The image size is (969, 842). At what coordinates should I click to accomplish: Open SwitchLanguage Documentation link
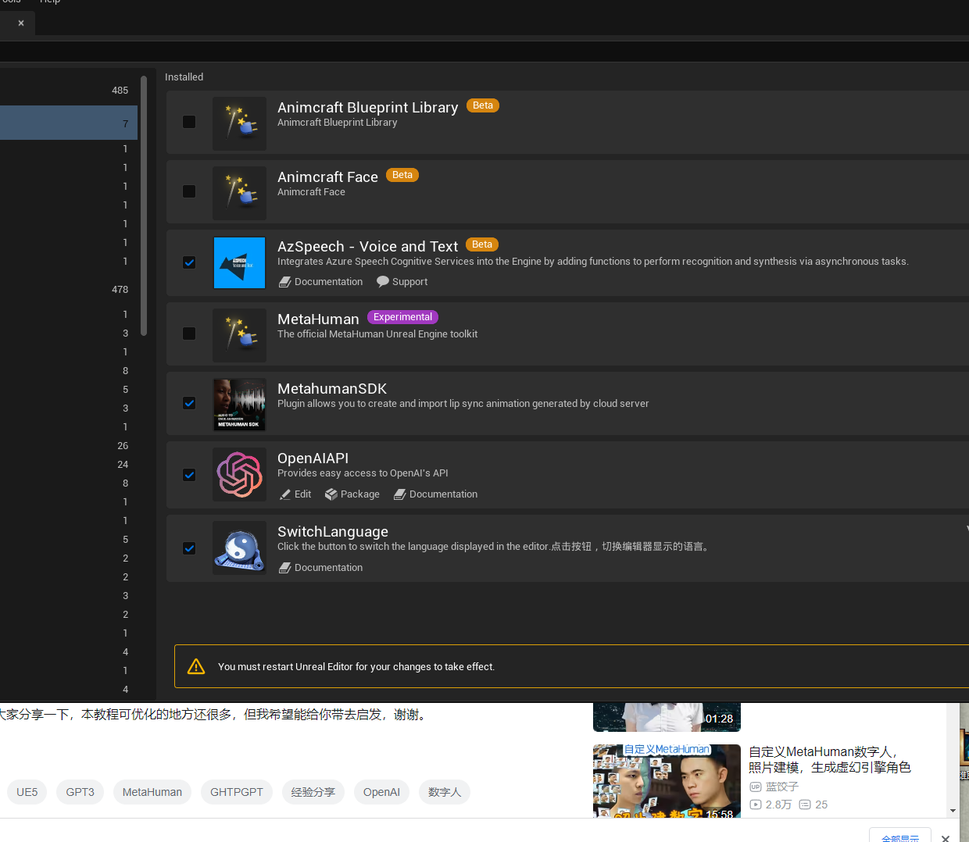[321, 568]
